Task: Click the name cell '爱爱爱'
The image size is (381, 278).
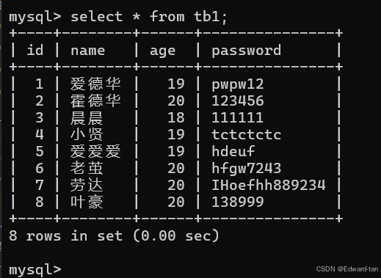Action: (x=95, y=151)
